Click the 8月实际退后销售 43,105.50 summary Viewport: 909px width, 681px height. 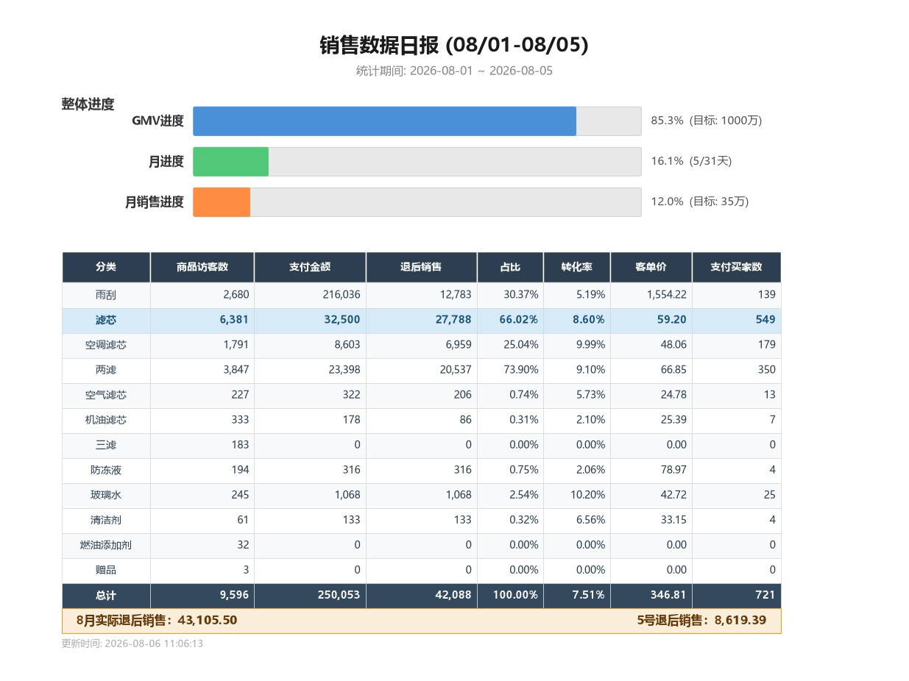click(157, 621)
